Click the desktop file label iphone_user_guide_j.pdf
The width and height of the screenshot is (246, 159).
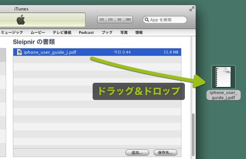223,95
